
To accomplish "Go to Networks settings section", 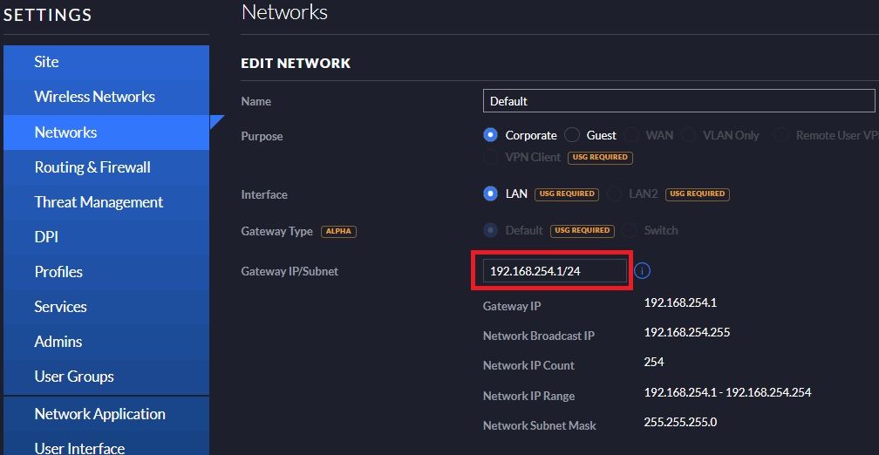I will tap(65, 132).
